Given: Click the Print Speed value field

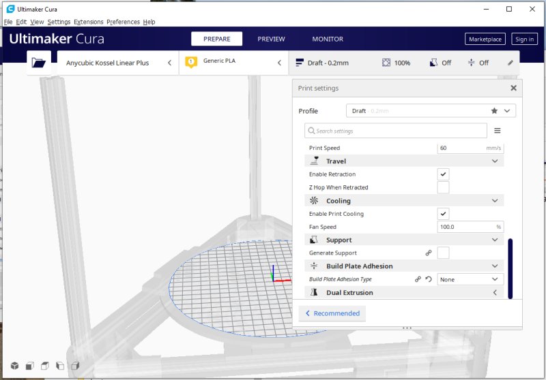Looking at the screenshot, I should point(470,148).
